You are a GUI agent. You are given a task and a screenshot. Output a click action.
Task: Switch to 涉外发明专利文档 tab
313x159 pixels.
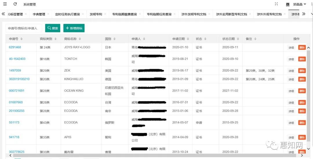[193, 14]
